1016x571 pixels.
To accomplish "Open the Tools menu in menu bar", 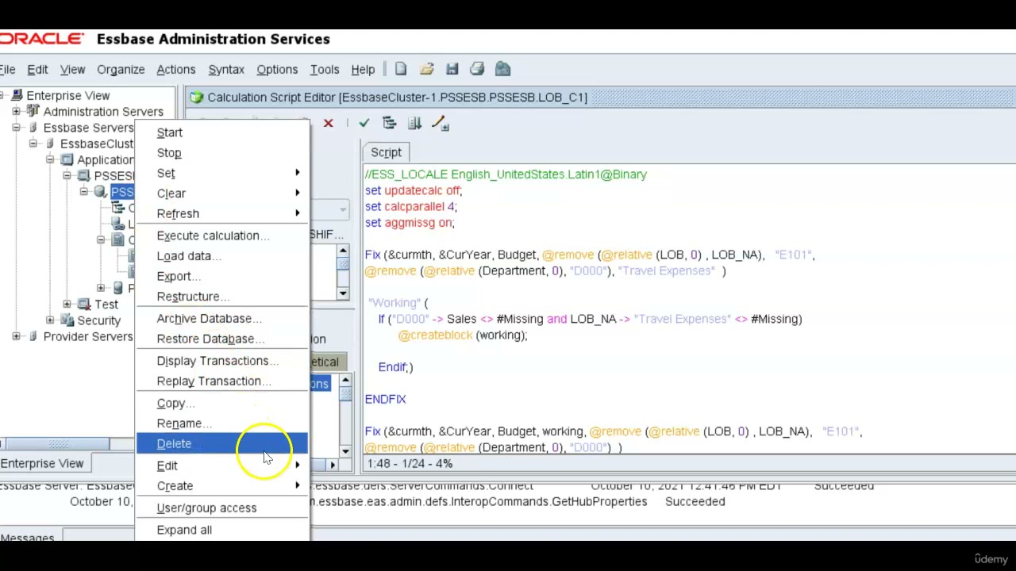I will [x=324, y=70].
